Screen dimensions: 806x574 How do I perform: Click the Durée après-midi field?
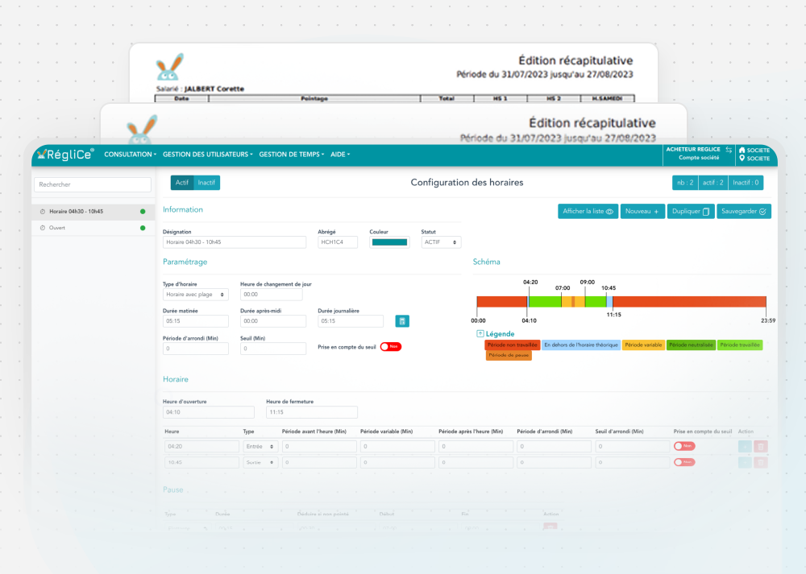(x=273, y=321)
